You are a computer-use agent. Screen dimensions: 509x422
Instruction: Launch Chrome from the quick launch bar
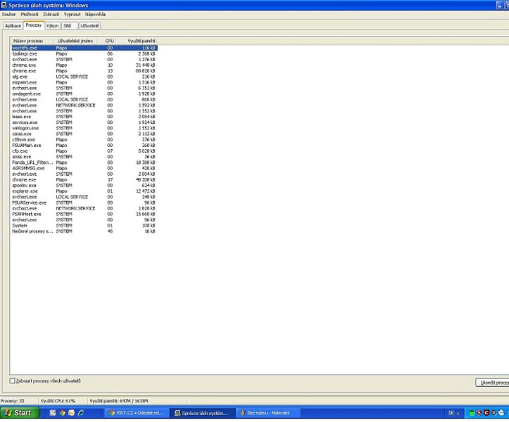point(62,413)
